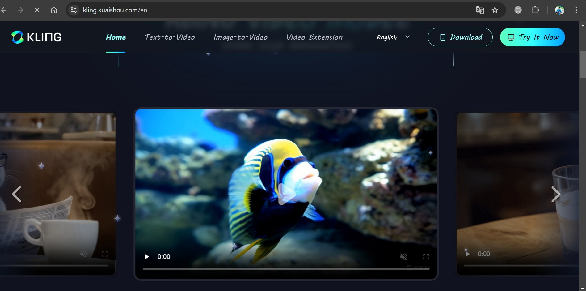586x291 pixels.
Task: Open the Image-to-Video tab
Action: pyautogui.click(x=241, y=37)
